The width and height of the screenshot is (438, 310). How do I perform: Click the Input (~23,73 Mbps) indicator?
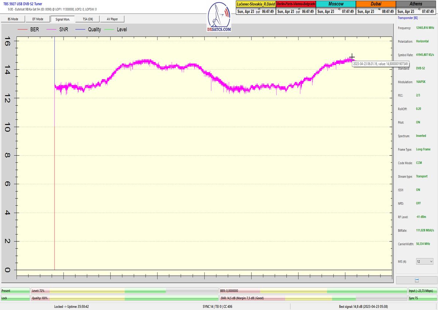(x=422, y=291)
